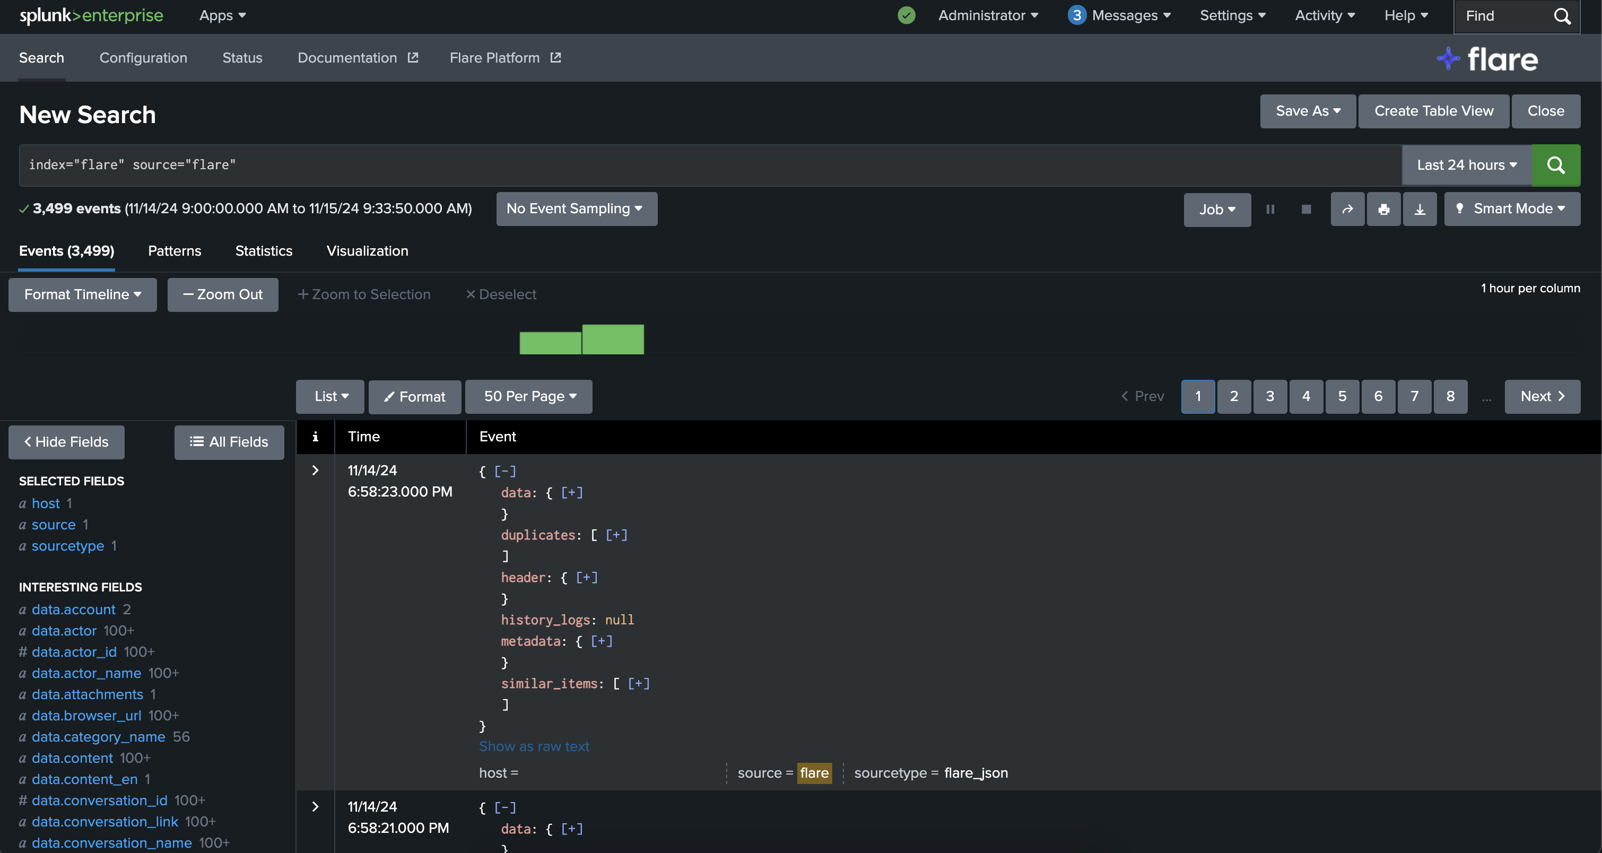Image resolution: width=1602 pixels, height=853 pixels.
Task: Open the Help menu
Action: pos(1406,15)
